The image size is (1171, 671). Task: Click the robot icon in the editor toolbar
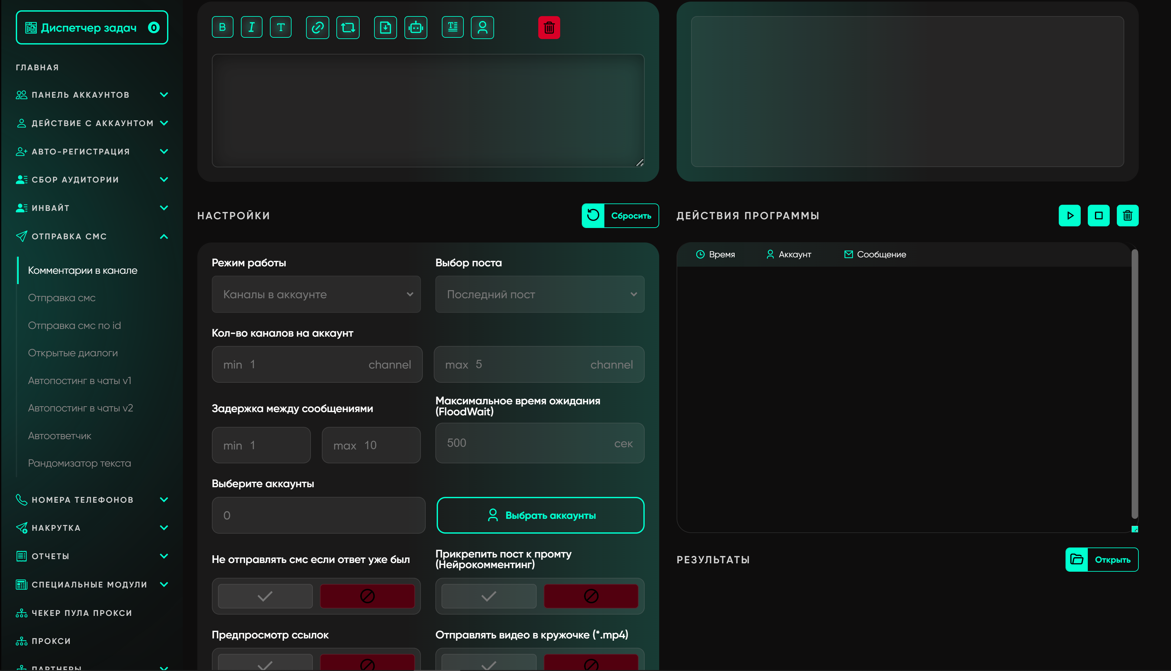click(x=416, y=28)
